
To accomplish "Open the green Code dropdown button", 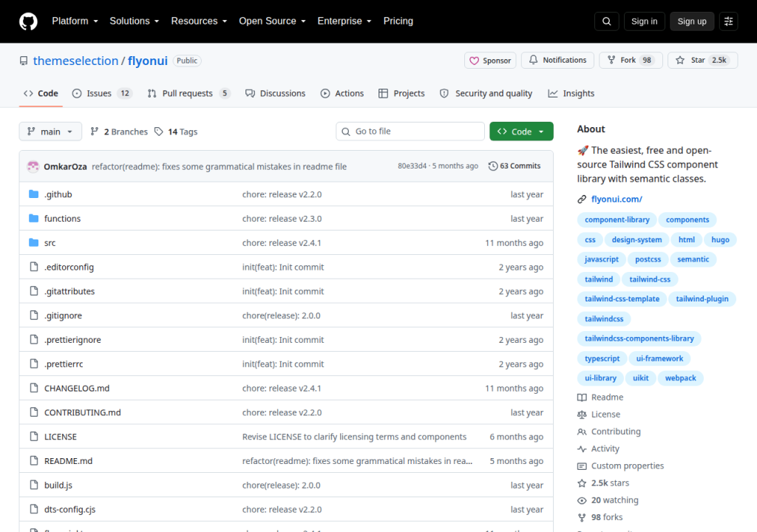I will coord(521,132).
